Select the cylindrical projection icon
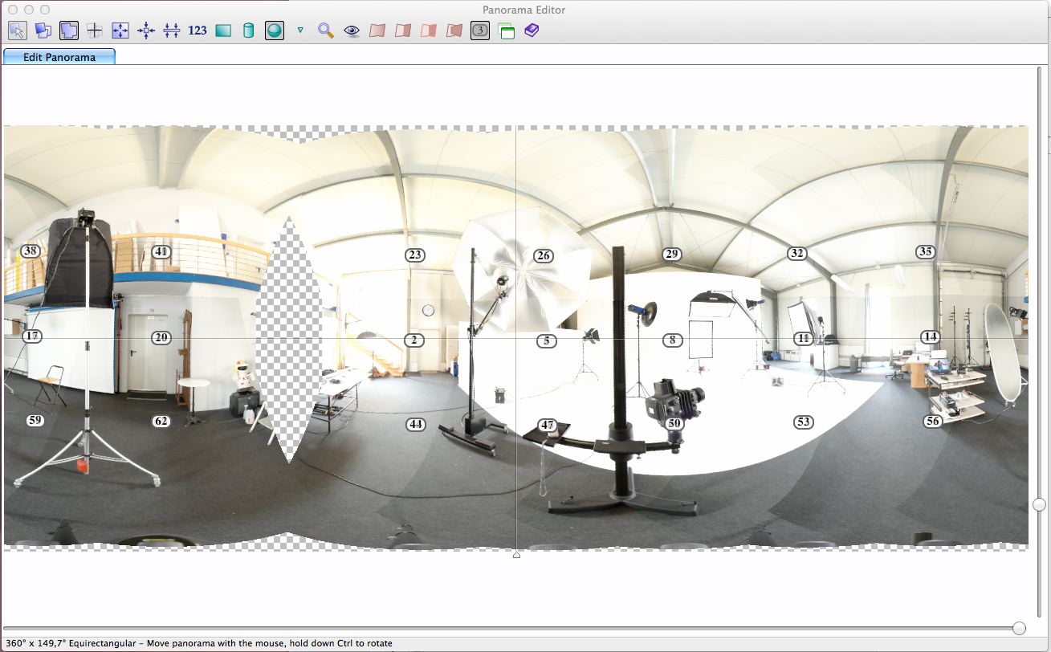The height and width of the screenshot is (652, 1051). pyautogui.click(x=249, y=31)
